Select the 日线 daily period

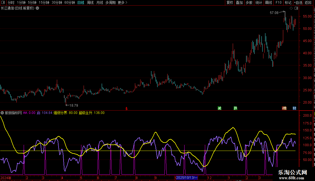pyautogui.click(x=81, y=3)
